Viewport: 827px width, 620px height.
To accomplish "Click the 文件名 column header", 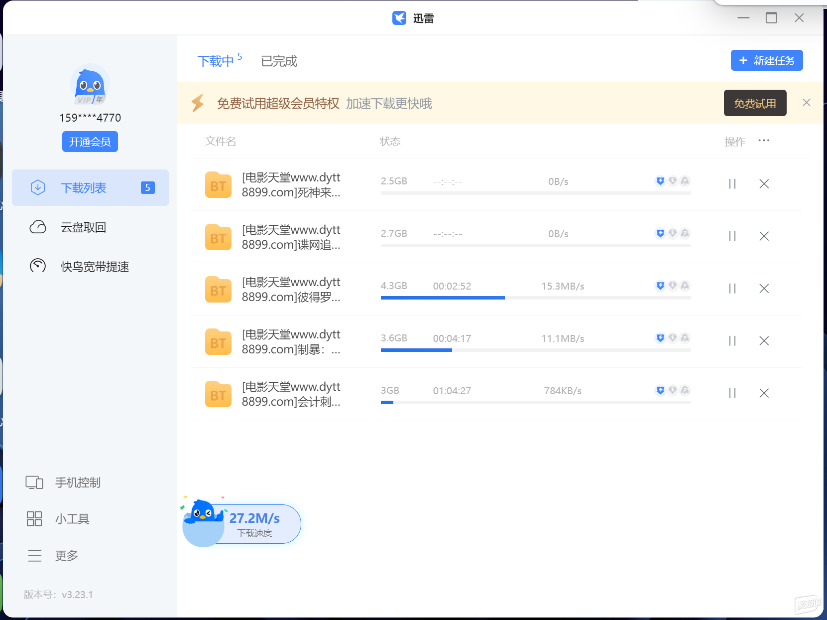I will (x=221, y=141).
